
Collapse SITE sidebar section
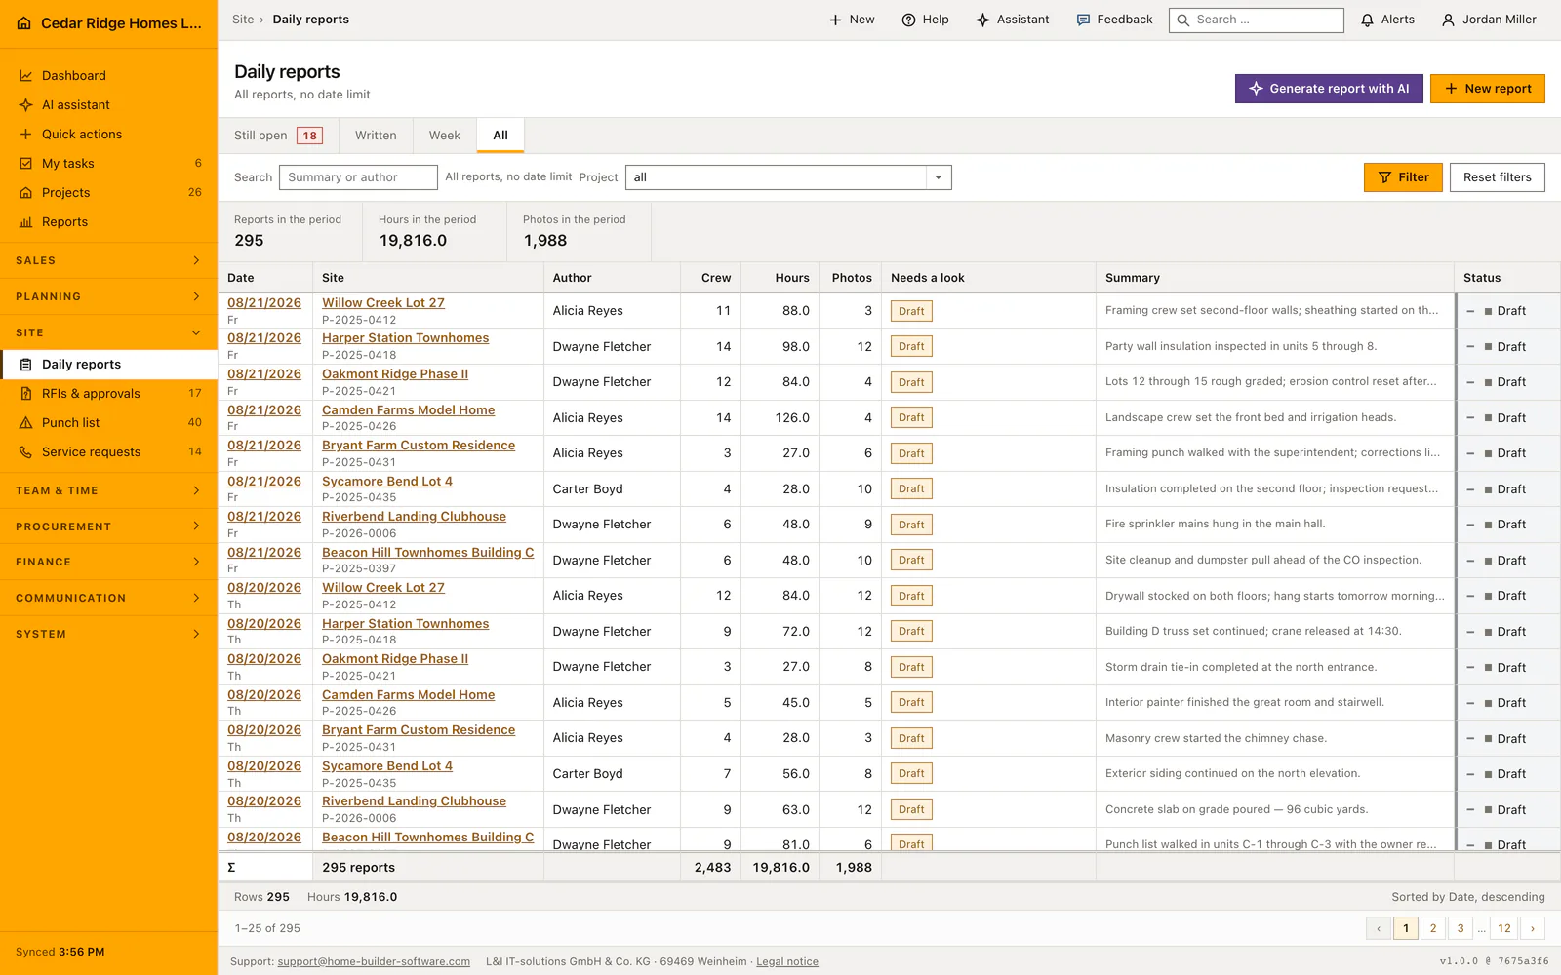(108, 332)
